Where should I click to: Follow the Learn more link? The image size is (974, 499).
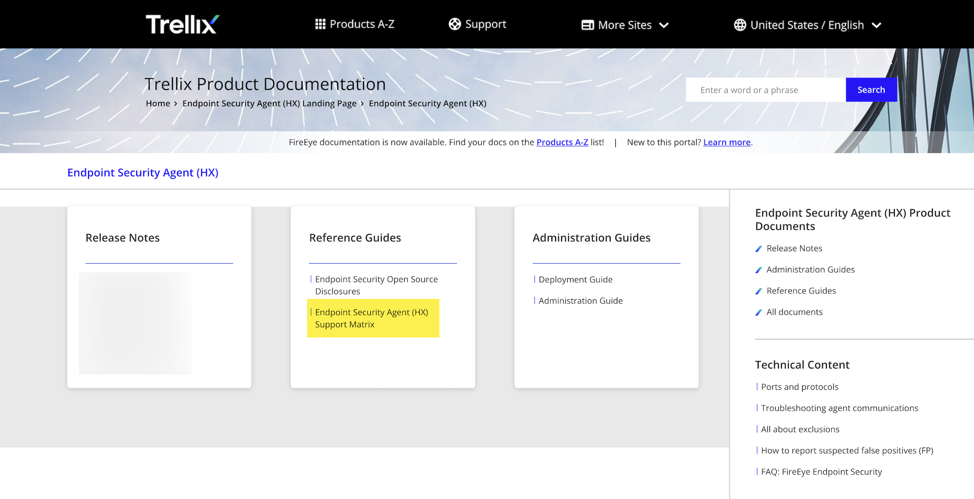727,142
